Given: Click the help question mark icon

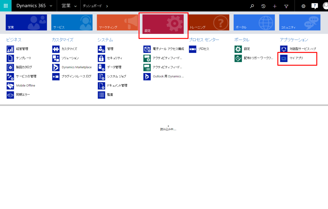Looking at the screenshot, I should [x=315, y=6].
